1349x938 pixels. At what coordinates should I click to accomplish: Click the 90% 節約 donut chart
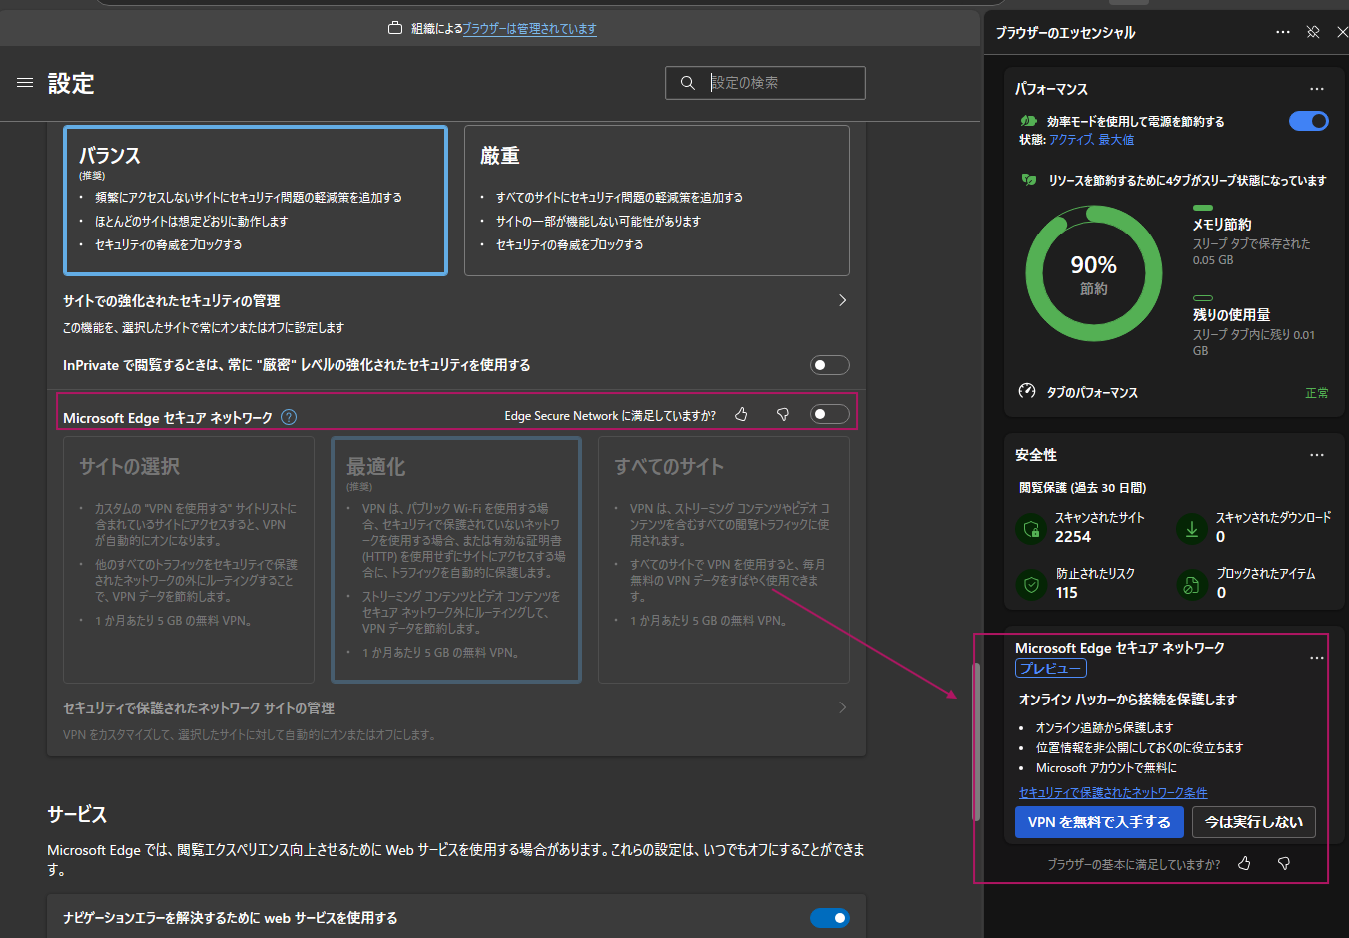[x=1094, y=273]
